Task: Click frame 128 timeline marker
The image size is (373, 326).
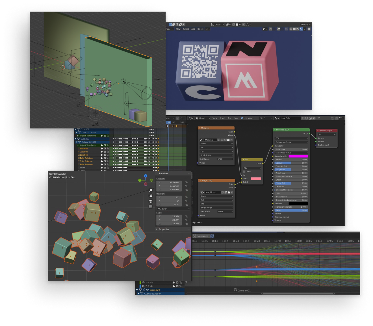Action: coord(168,122)
